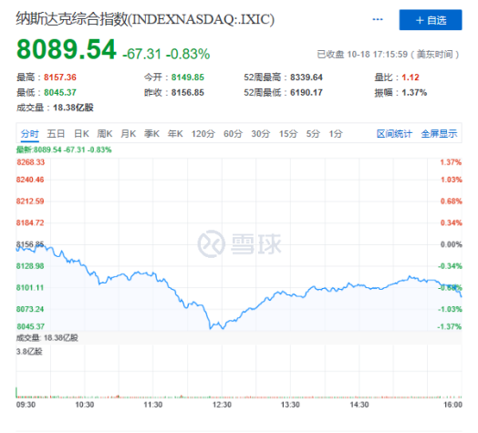
Task: Click the 8184.72 y-axis label
Action: click(x=30, y=223)
